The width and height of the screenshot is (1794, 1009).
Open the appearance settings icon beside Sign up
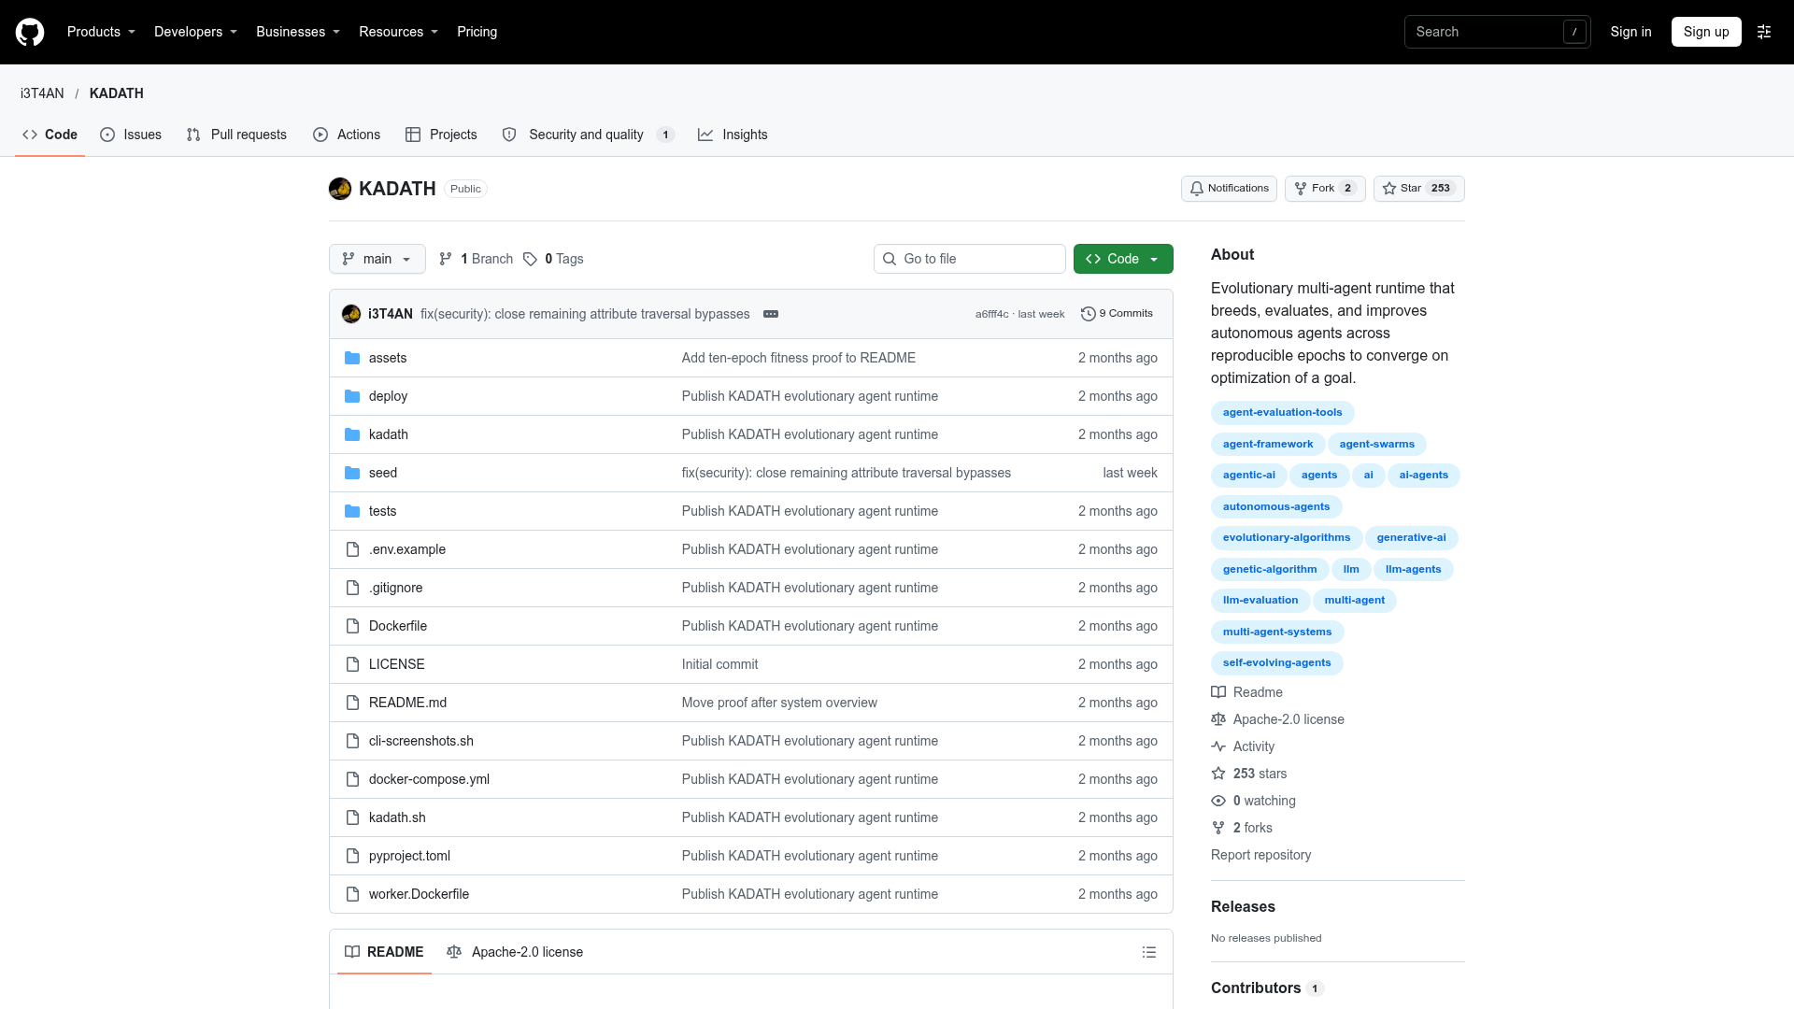pyautogui.click(x=1764, y=32)
